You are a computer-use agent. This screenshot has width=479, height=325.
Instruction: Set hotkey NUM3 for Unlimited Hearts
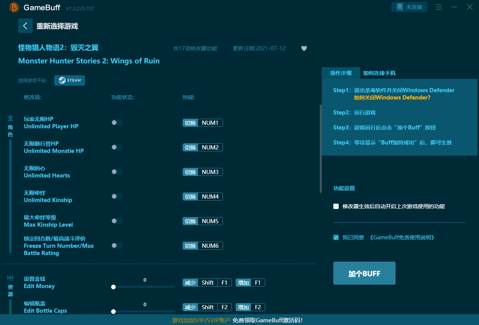[203, 172]
